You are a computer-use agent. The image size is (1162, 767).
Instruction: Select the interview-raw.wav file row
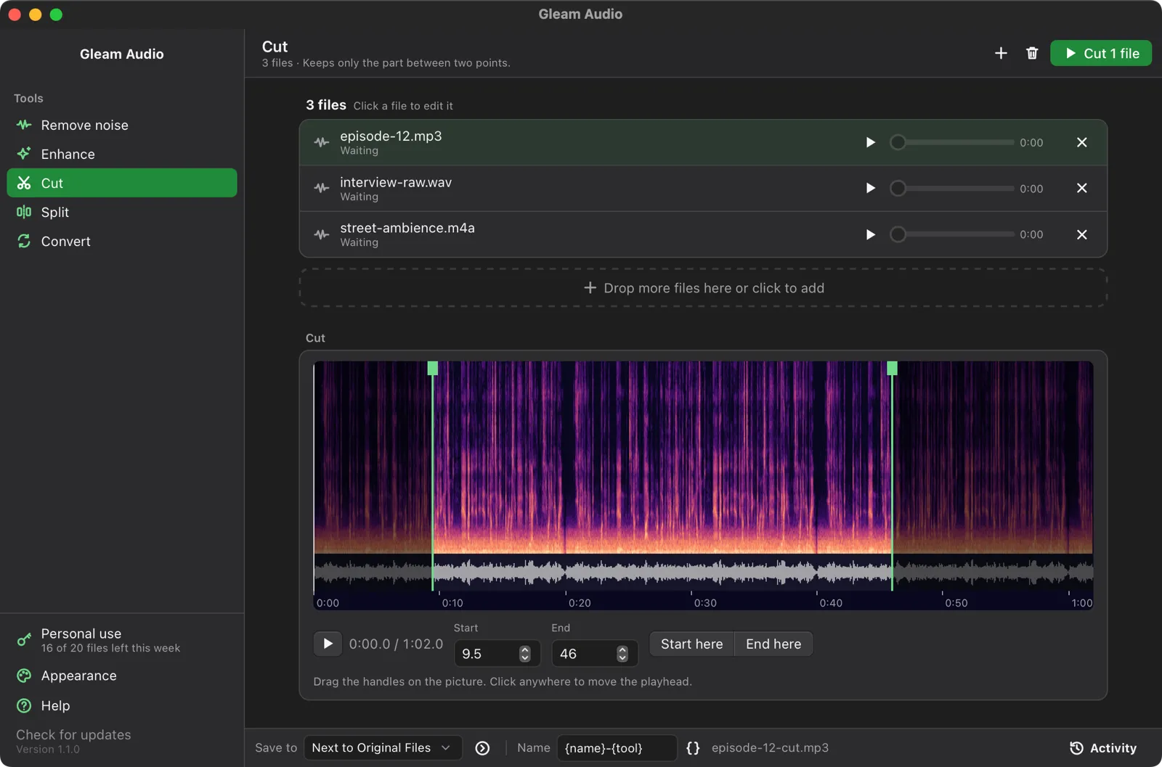coord(703,189)
